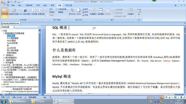Expand the 演示数据结构 node
Screen dimensions: 186x104
(x=4, y=58)
